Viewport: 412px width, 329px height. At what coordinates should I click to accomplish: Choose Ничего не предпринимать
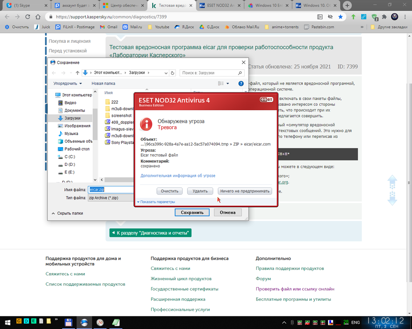pos(245,191)
